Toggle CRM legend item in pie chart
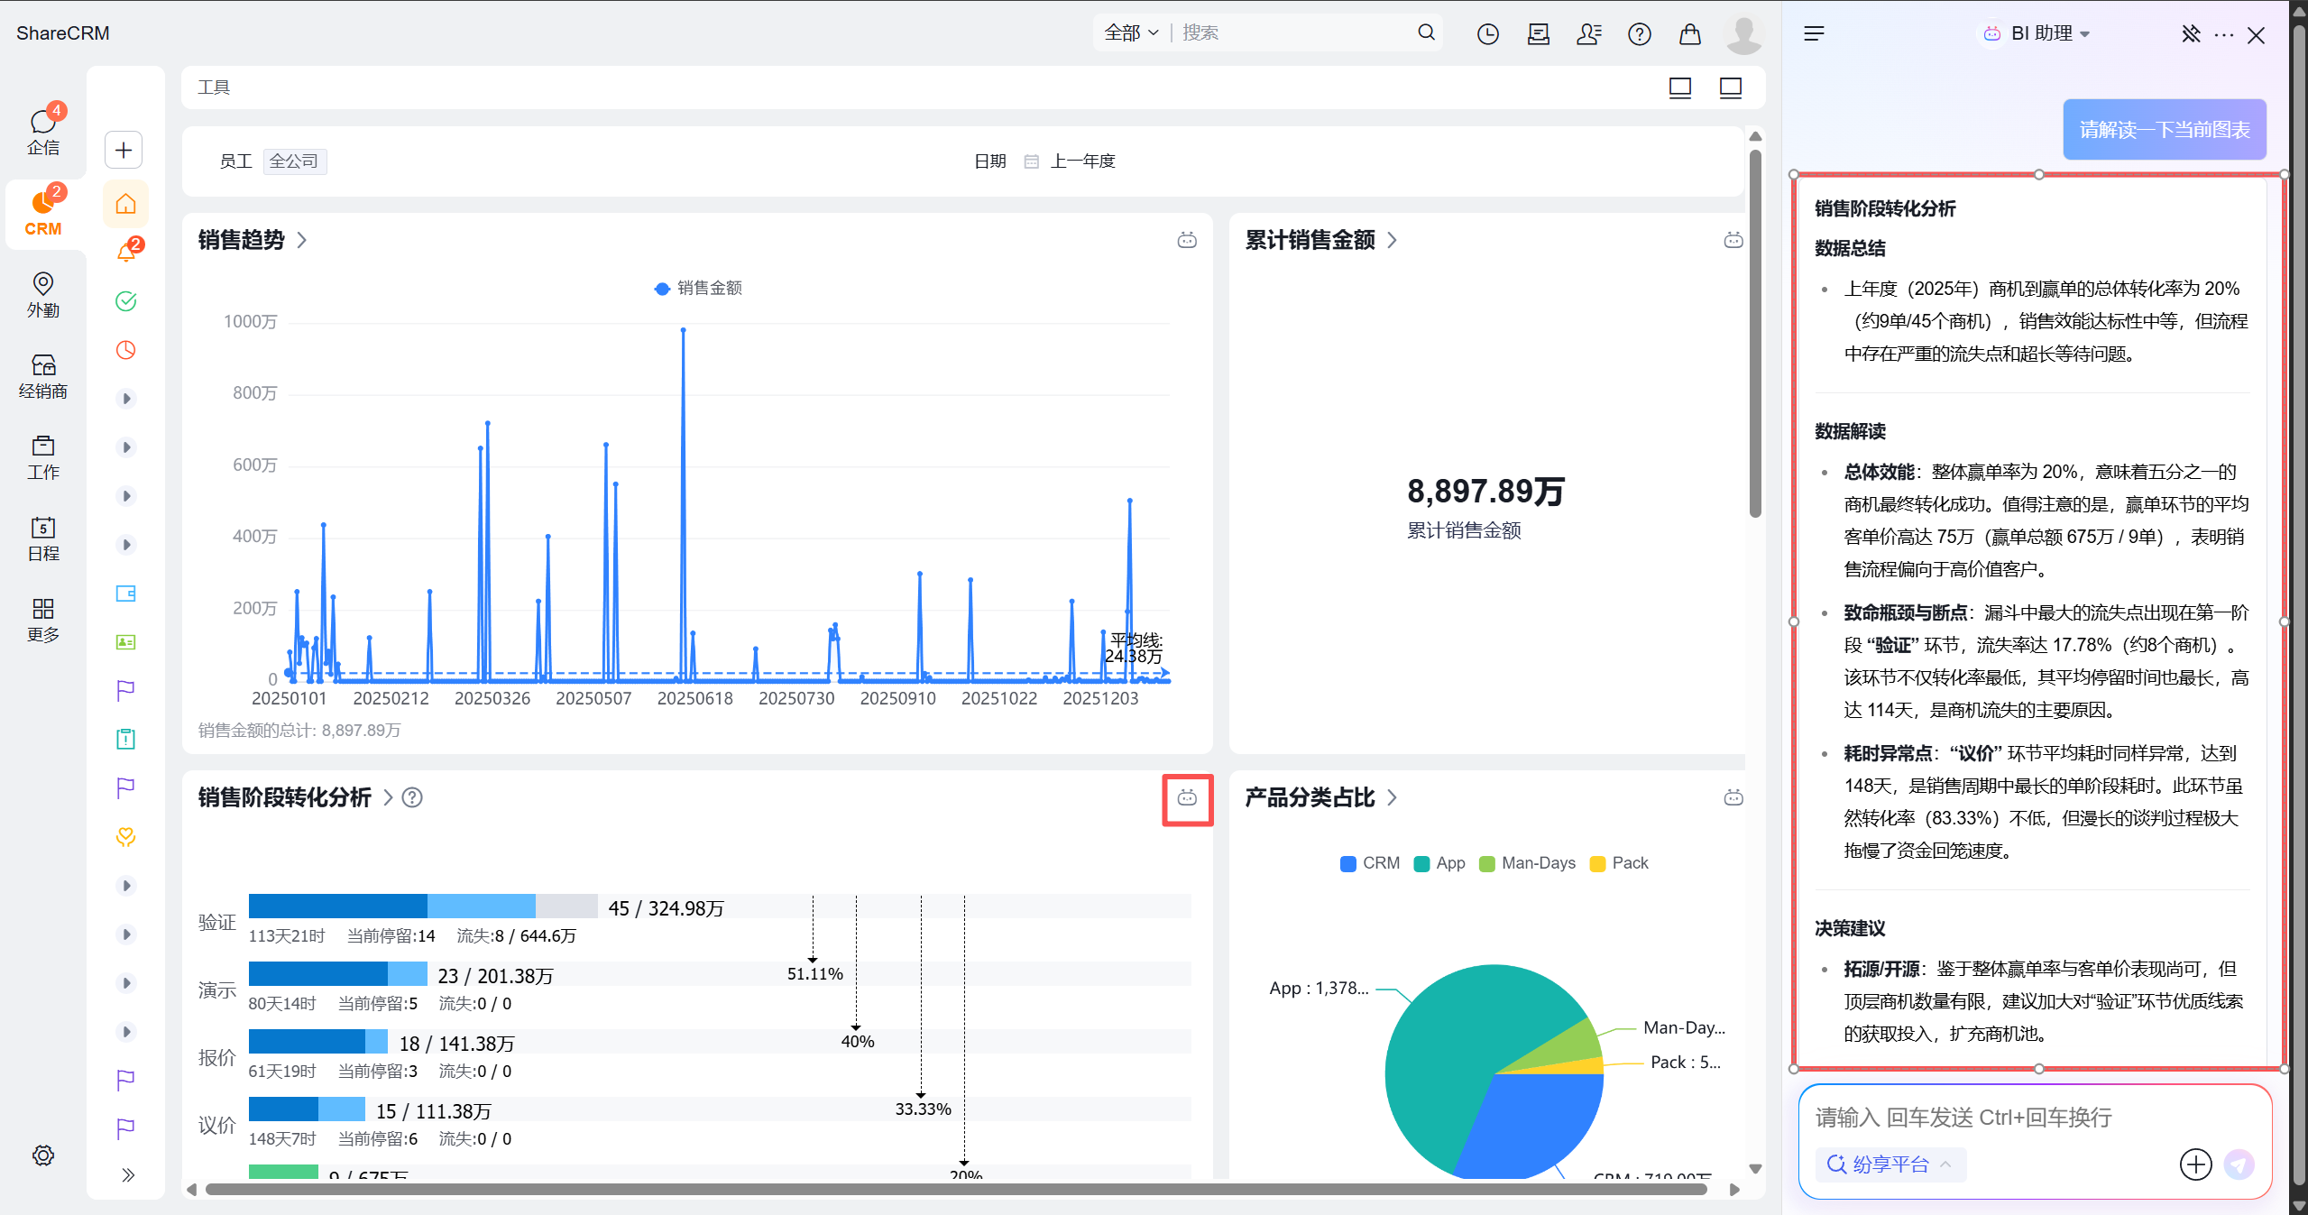Image resolution: width=2308 pixels, height=1215 pixels. (1370, 863)
